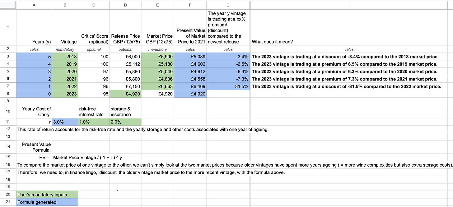Viewport: 453px width, 207px height.
Task: Select release price £5,880 cell
Action: click(x=125, y=71)
